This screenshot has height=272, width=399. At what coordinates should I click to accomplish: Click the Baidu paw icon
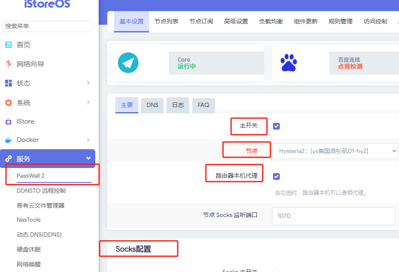289,63
